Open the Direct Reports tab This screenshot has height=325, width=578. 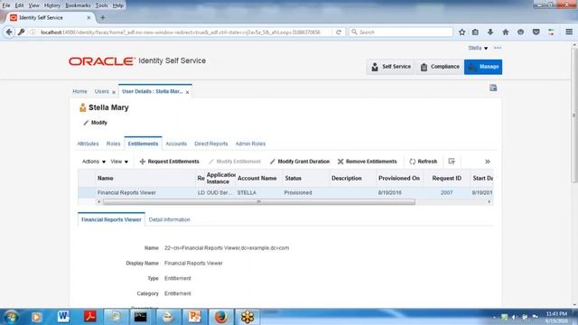pos(210,144)
